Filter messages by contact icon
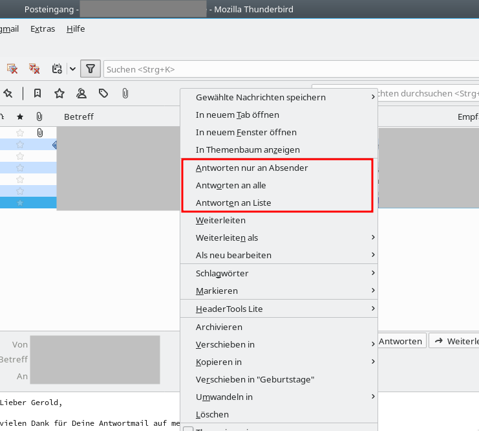Image resolution: width=479 pixels, height=431 pixels. click(x=81, y=94)
